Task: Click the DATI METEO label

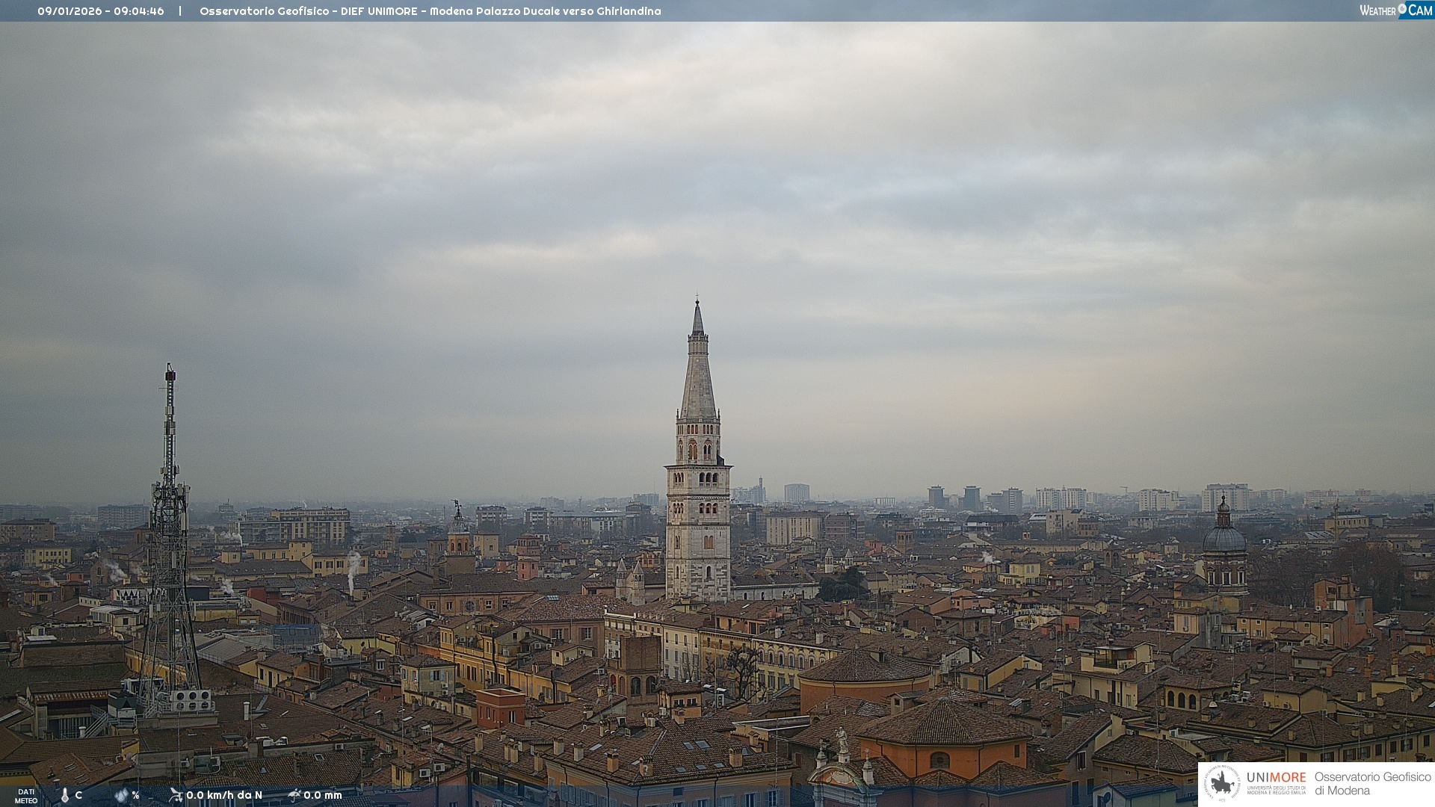Action: (x=26, y=796)
